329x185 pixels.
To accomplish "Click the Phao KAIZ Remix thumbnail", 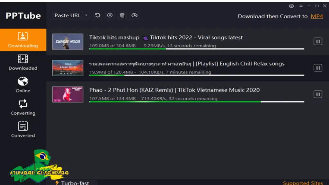I will pos(68,94).
